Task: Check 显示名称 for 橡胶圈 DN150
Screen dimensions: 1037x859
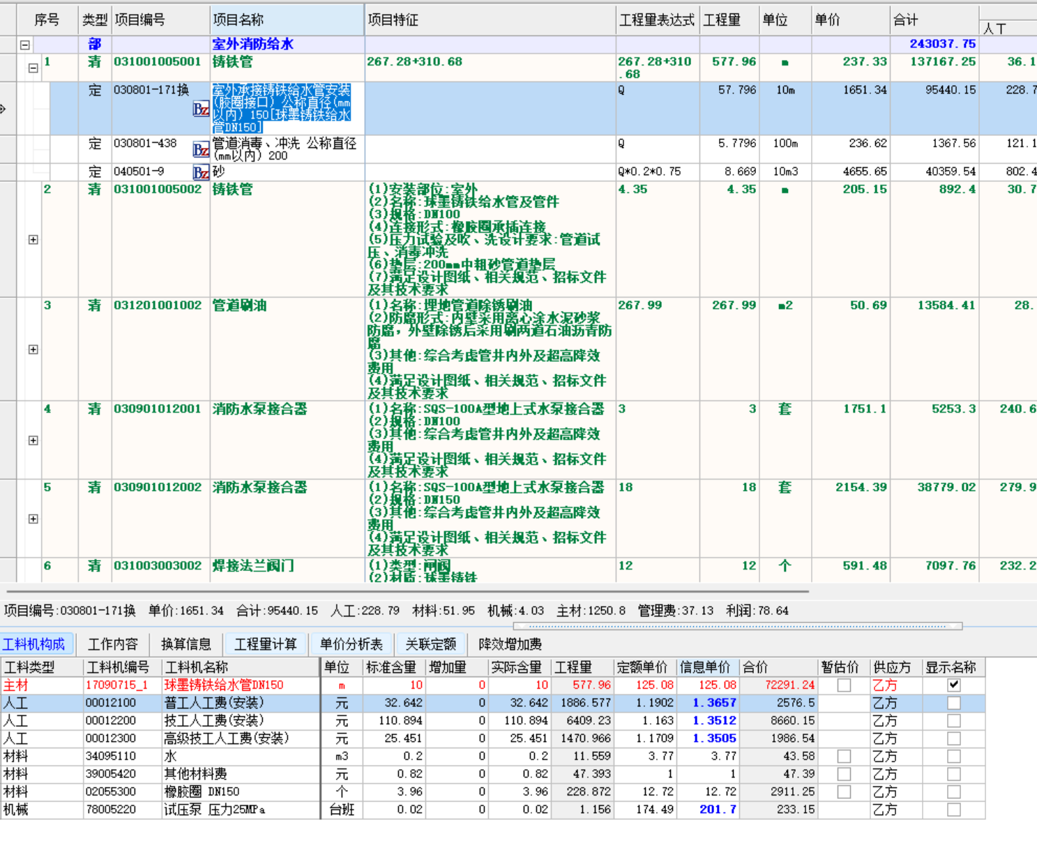Action: [x=954, y=792]
